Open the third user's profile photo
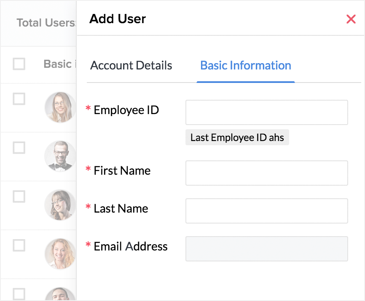The width and height of the screenshot is (365, 301). [x=60, y=205]
